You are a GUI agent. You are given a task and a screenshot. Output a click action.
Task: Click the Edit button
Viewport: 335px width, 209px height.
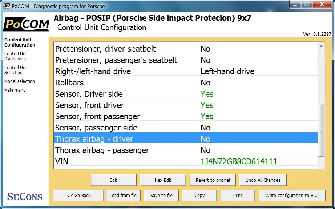[x=113, y=180]
